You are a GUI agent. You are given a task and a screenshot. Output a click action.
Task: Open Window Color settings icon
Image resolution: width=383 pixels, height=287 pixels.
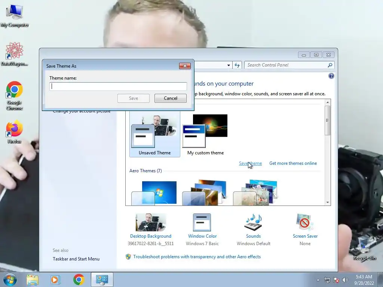202,222
